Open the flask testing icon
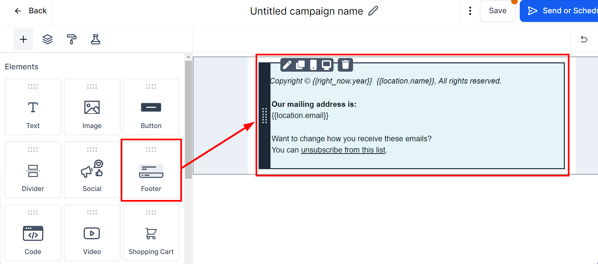 95,39
